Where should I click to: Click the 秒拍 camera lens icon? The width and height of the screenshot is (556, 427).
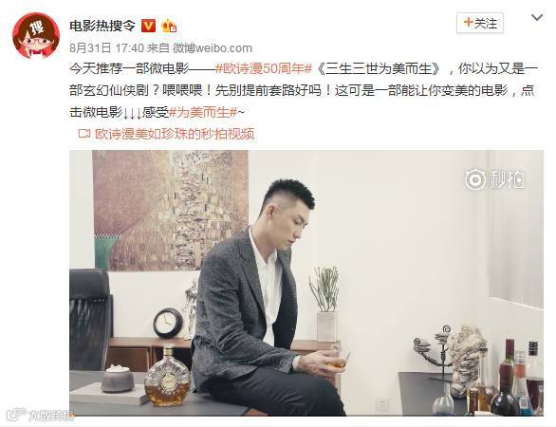point(475,179)
